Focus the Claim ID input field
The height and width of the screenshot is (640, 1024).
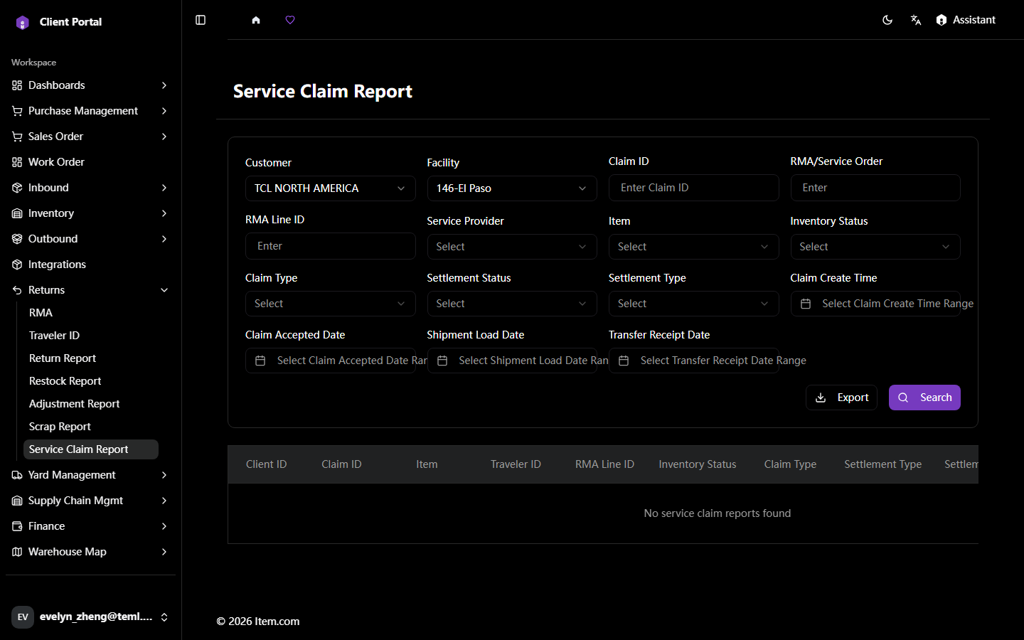click(693, 188)
